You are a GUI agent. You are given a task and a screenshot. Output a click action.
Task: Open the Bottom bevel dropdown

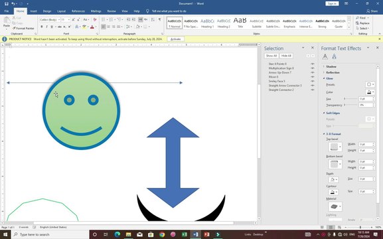[335, 164]
